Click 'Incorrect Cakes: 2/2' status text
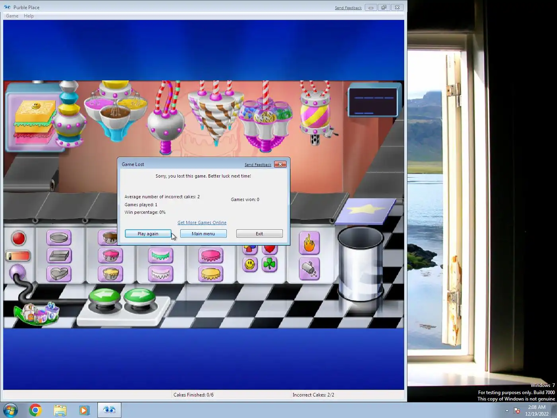 click(313, 395)
